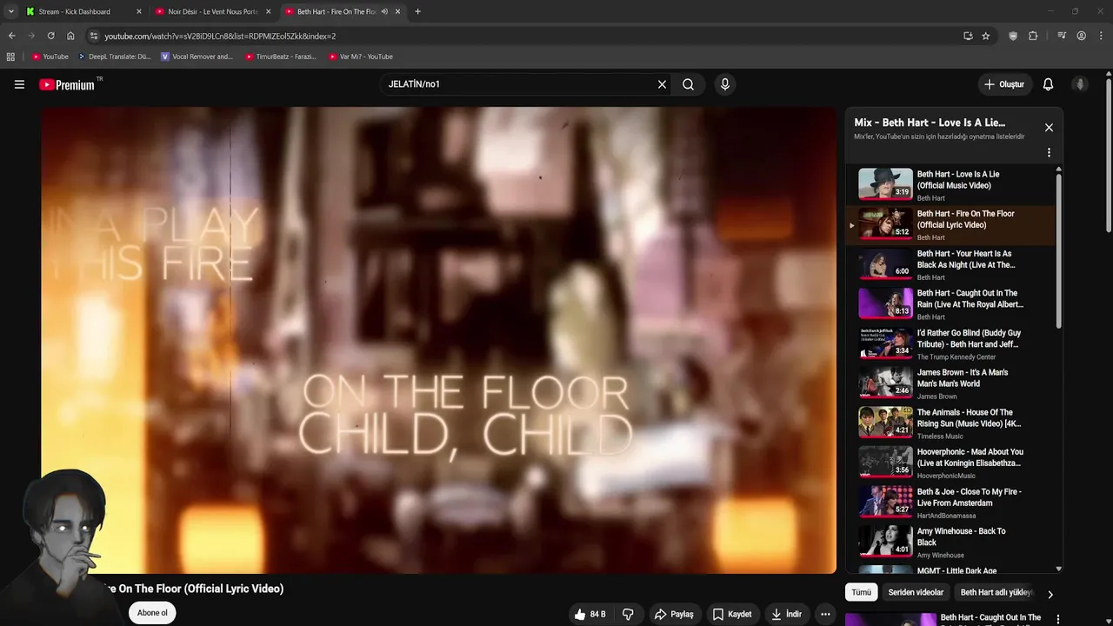The image size is (1113, 626).
Task: Clear the search box text
Action: click(x=662, y=84)
